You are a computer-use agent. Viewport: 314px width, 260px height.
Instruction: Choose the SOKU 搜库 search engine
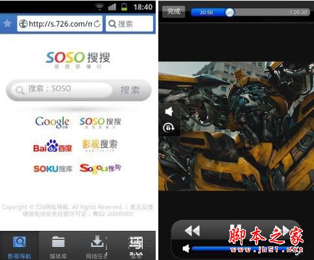click(53, 169)
